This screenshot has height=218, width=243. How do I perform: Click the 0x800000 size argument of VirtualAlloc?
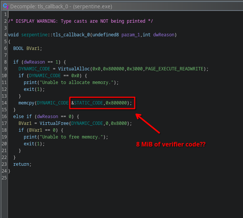114,69
